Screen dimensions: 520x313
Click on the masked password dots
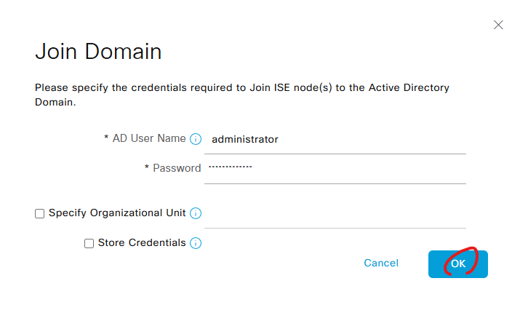coord(230,167)
